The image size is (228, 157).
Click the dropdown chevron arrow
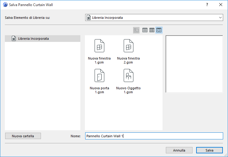pos(220,18)
